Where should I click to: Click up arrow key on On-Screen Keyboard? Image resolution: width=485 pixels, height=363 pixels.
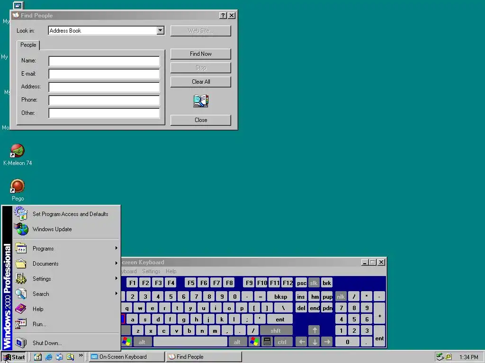click(x=314, y=330)
